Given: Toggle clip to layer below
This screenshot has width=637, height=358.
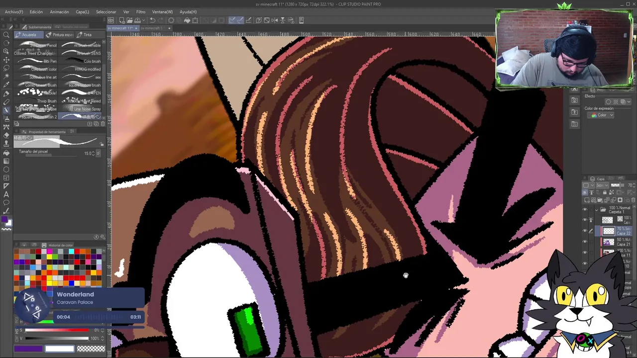Looking at the screenshot, I should point(585,192).
